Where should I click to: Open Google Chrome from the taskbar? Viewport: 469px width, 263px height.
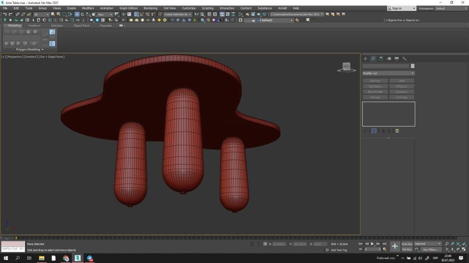pos(66,258)
